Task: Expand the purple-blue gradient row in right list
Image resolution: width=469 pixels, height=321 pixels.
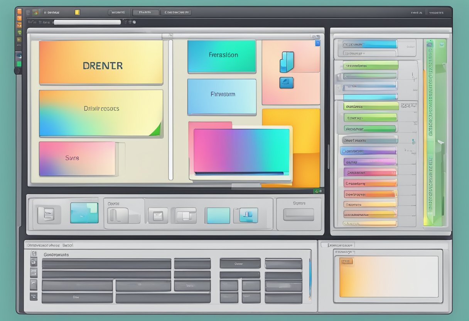Action: pyautogui.click(x=369, y=151)
